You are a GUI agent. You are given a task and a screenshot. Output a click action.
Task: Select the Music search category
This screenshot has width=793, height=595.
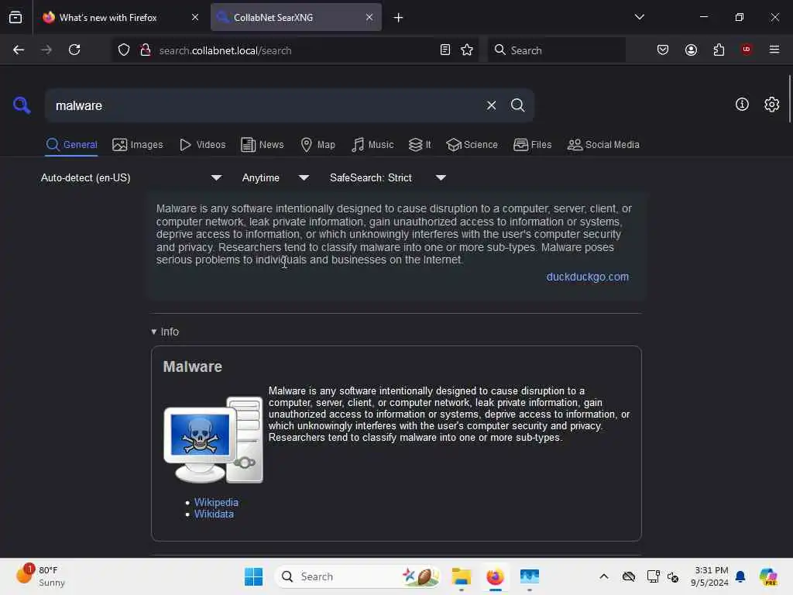372,145
